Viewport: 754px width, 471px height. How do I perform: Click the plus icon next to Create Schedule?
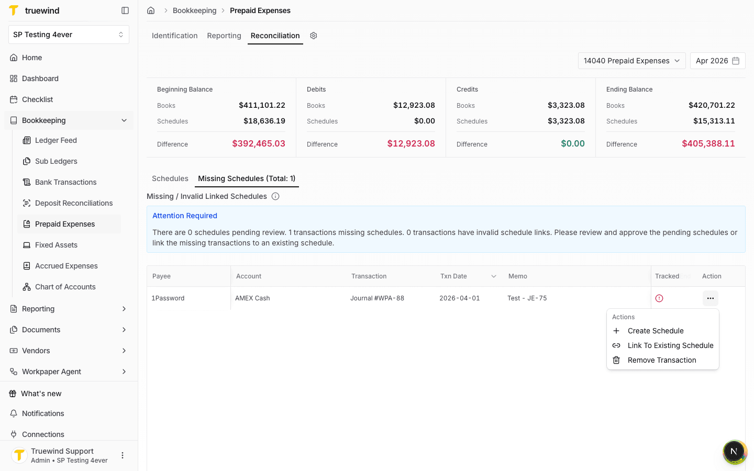click(x=616, y=331)
